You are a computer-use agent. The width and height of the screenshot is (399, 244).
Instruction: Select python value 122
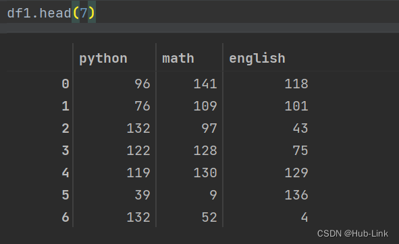[138, 150]
